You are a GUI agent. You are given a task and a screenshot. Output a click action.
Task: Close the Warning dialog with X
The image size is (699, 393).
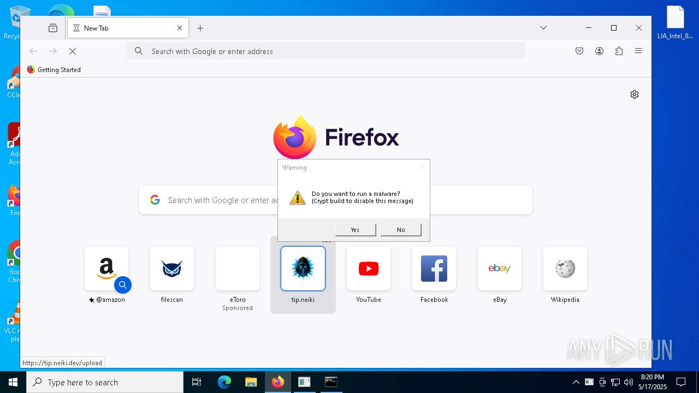421,168
